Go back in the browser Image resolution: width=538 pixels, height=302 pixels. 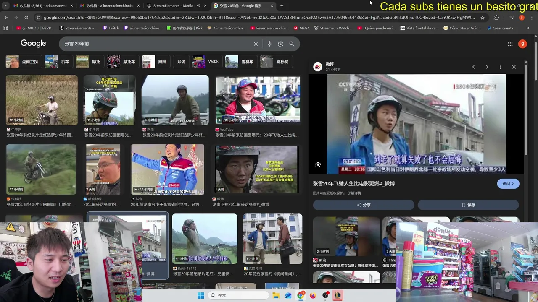[x=6, y=18]
